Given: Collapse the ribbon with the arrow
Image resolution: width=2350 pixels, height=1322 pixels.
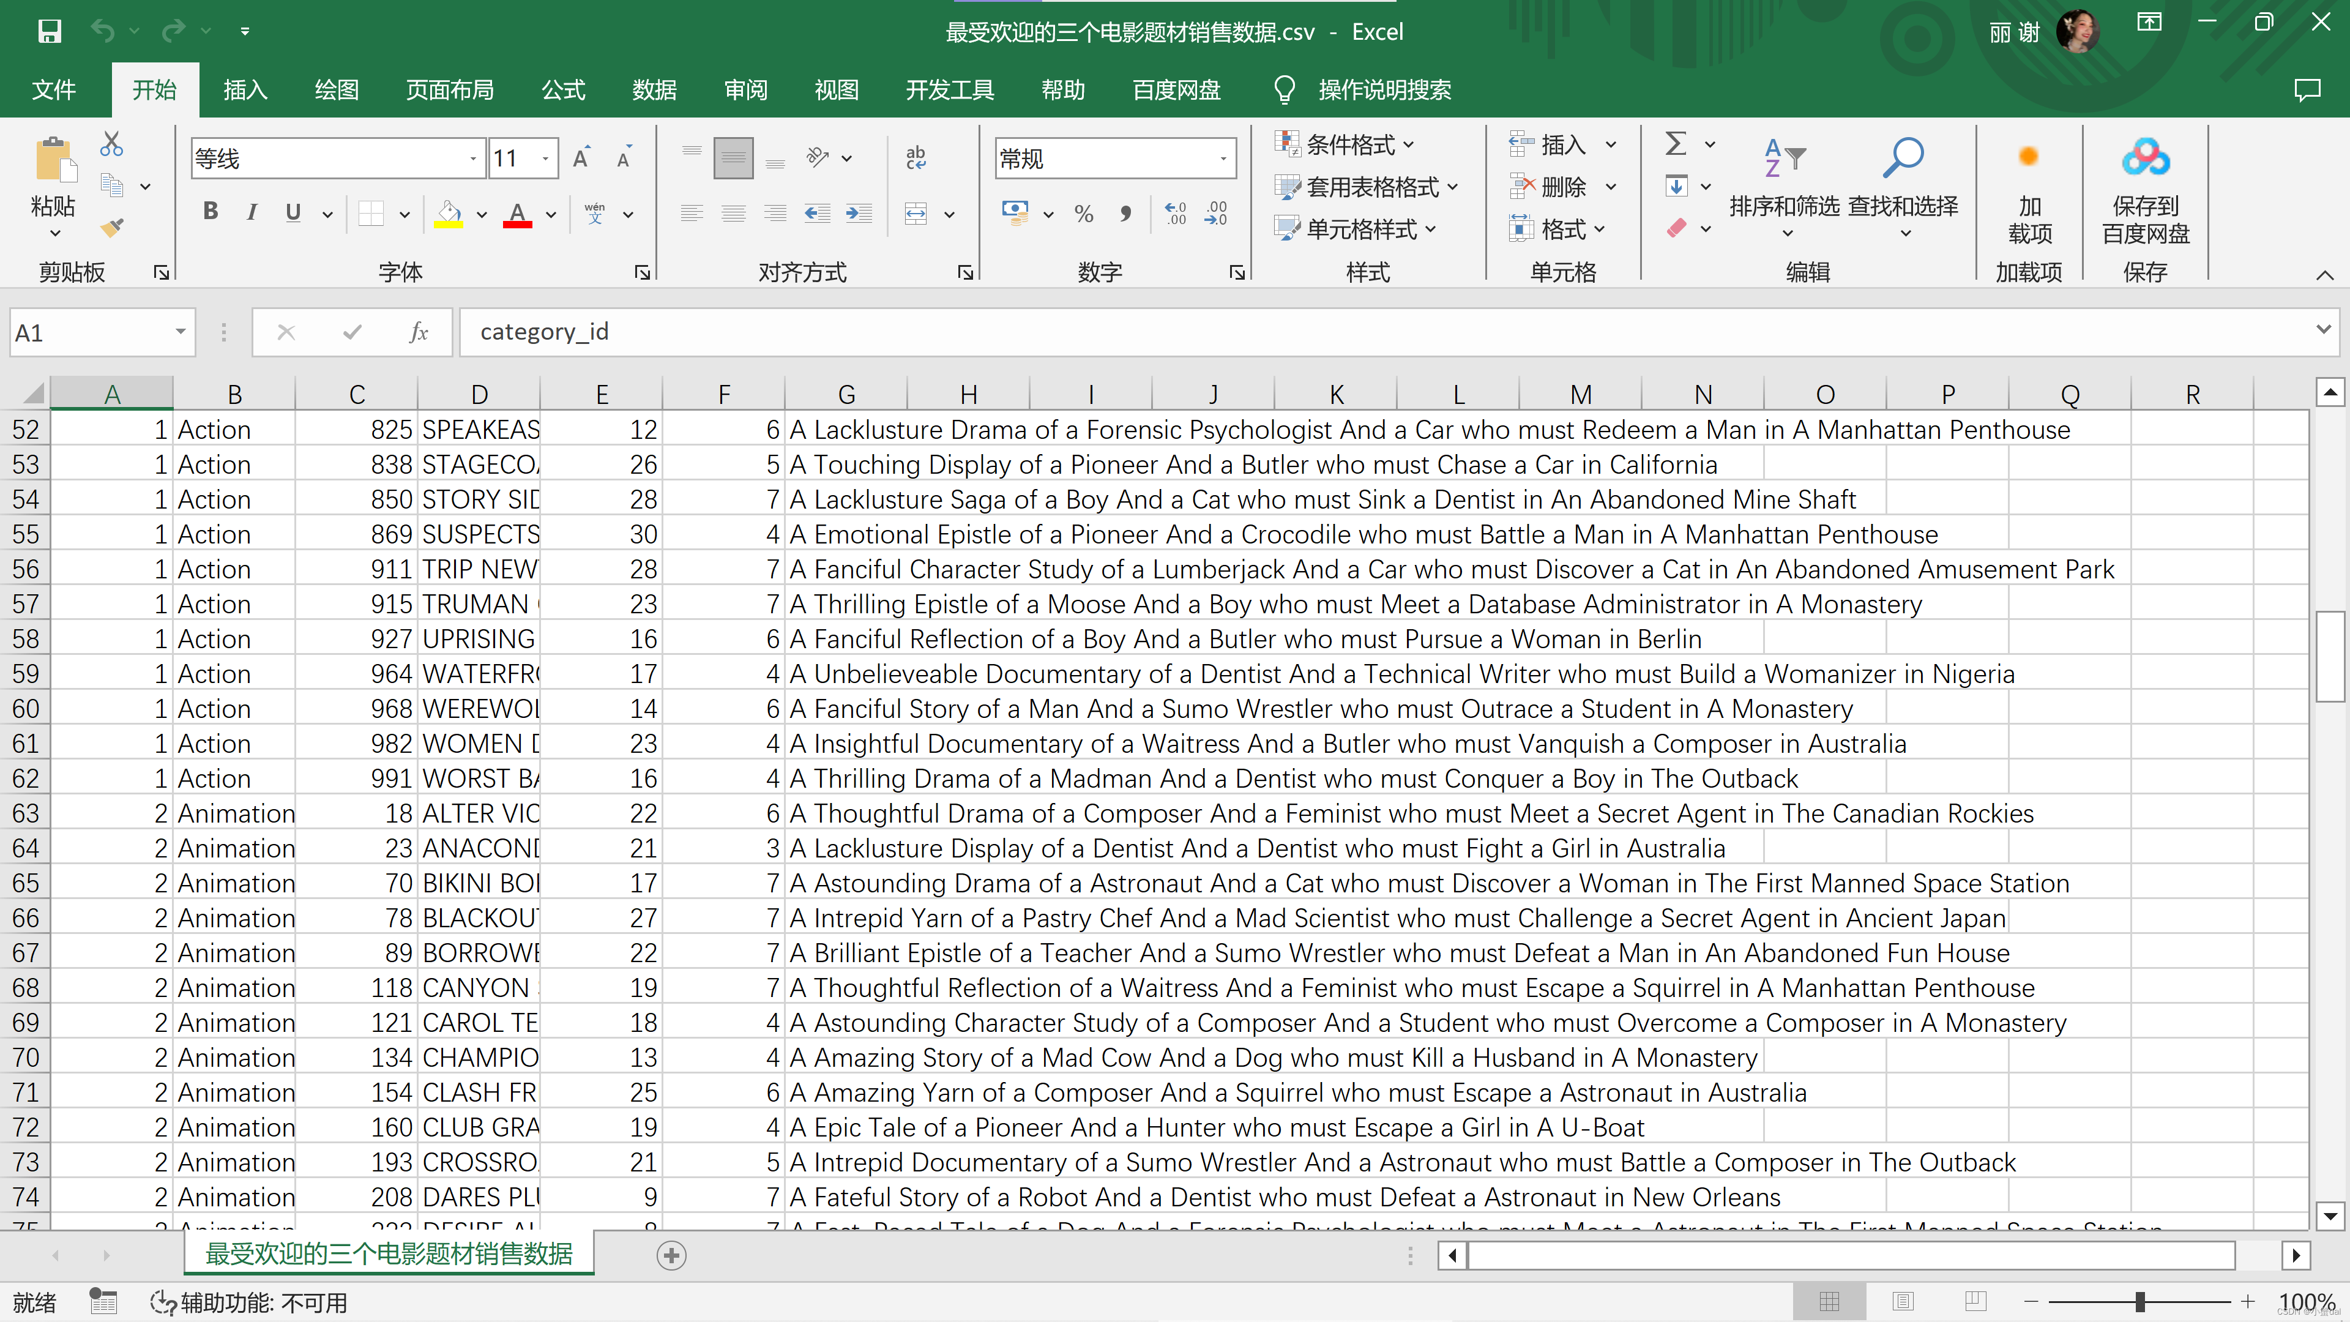Looking at the screenshot, I should 2324,275.
